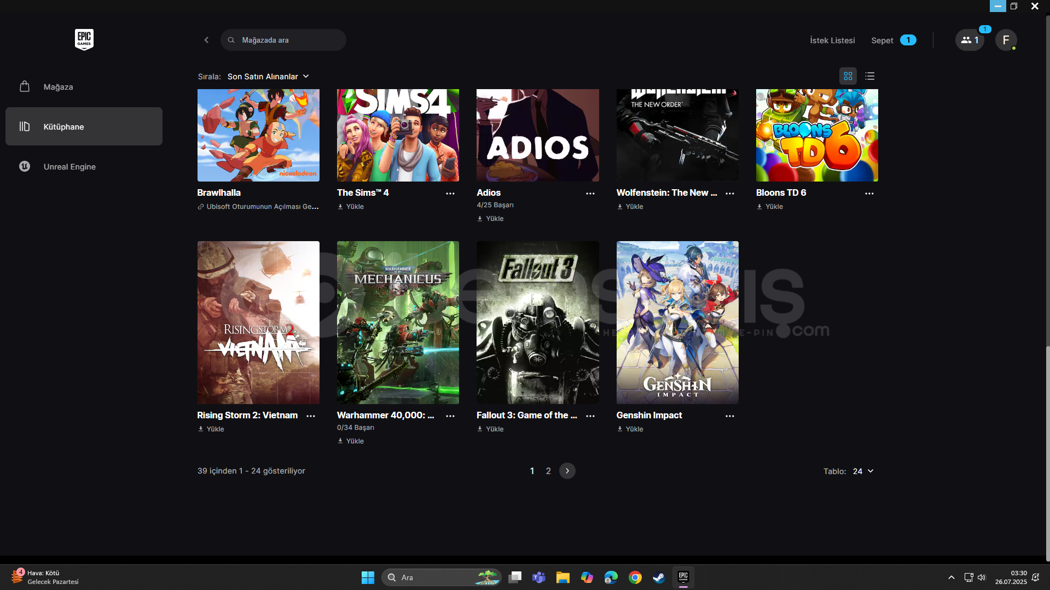The width and height of the screenshot is (1050, 590).
Task: Open The Sims 4 options menu
Action: click(450, 194)
